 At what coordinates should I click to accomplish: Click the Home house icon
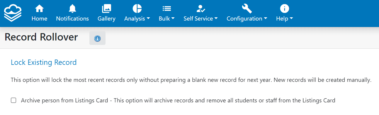(39, 9)
